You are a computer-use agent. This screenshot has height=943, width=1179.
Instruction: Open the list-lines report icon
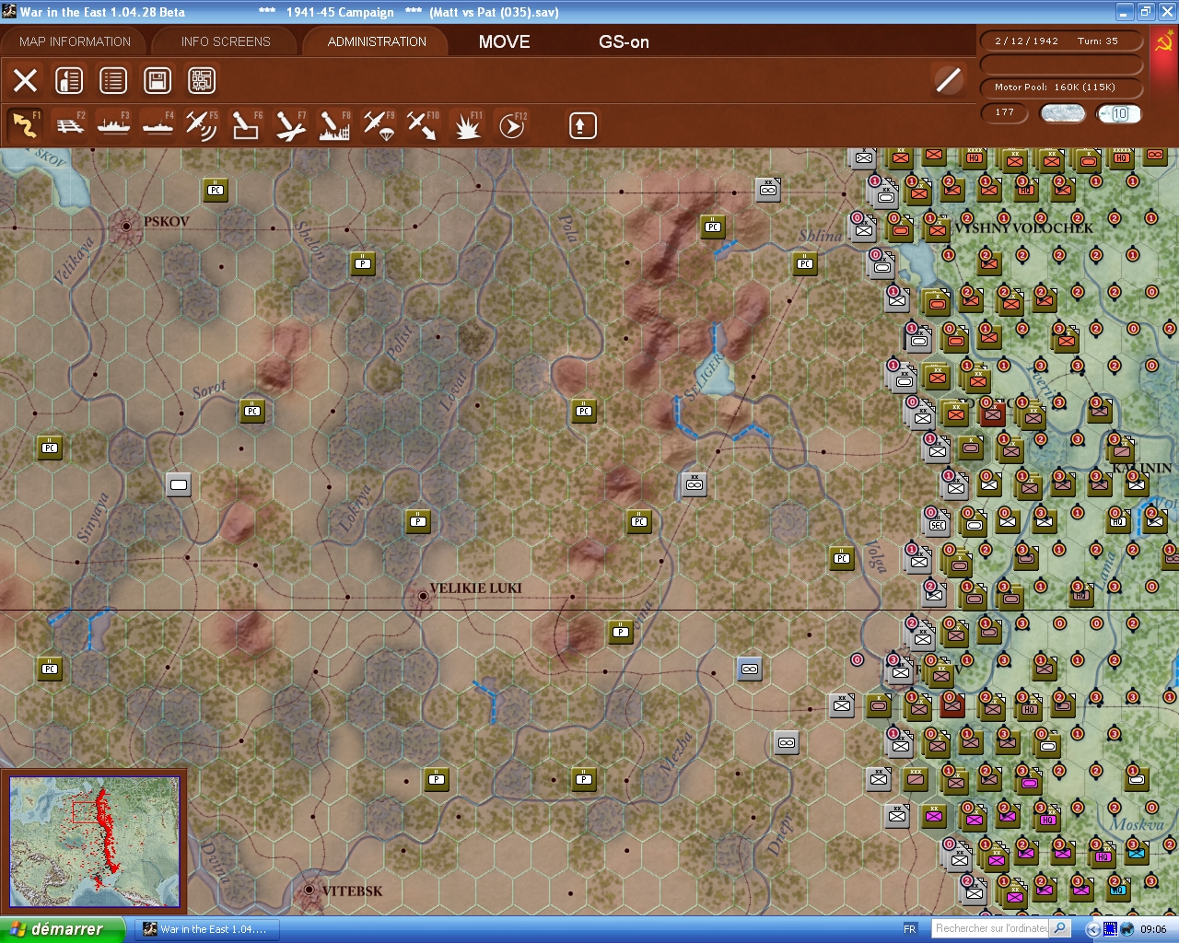point(113,81)
